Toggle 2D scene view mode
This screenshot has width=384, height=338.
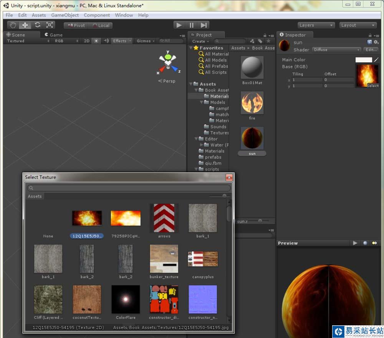coord(87,41)
